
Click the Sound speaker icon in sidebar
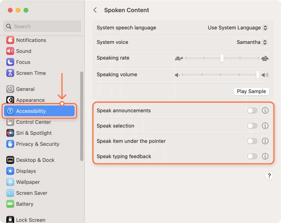click(10, 51)
